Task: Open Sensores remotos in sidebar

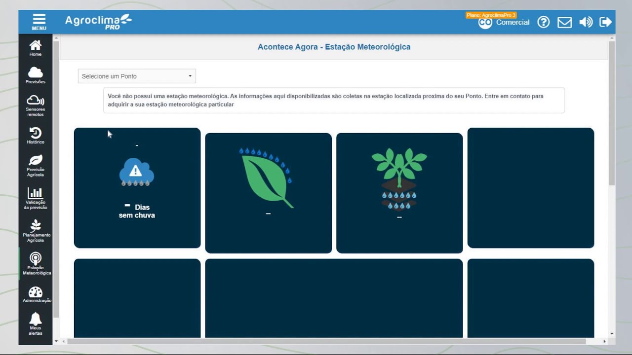Action: pyautogui.click(x=36, y=106)
